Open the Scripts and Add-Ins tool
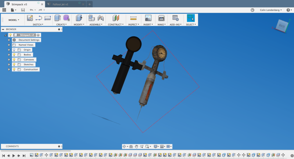Image resolution: width=294 pixels, height=159 pixels. click(x=176, y=18)
